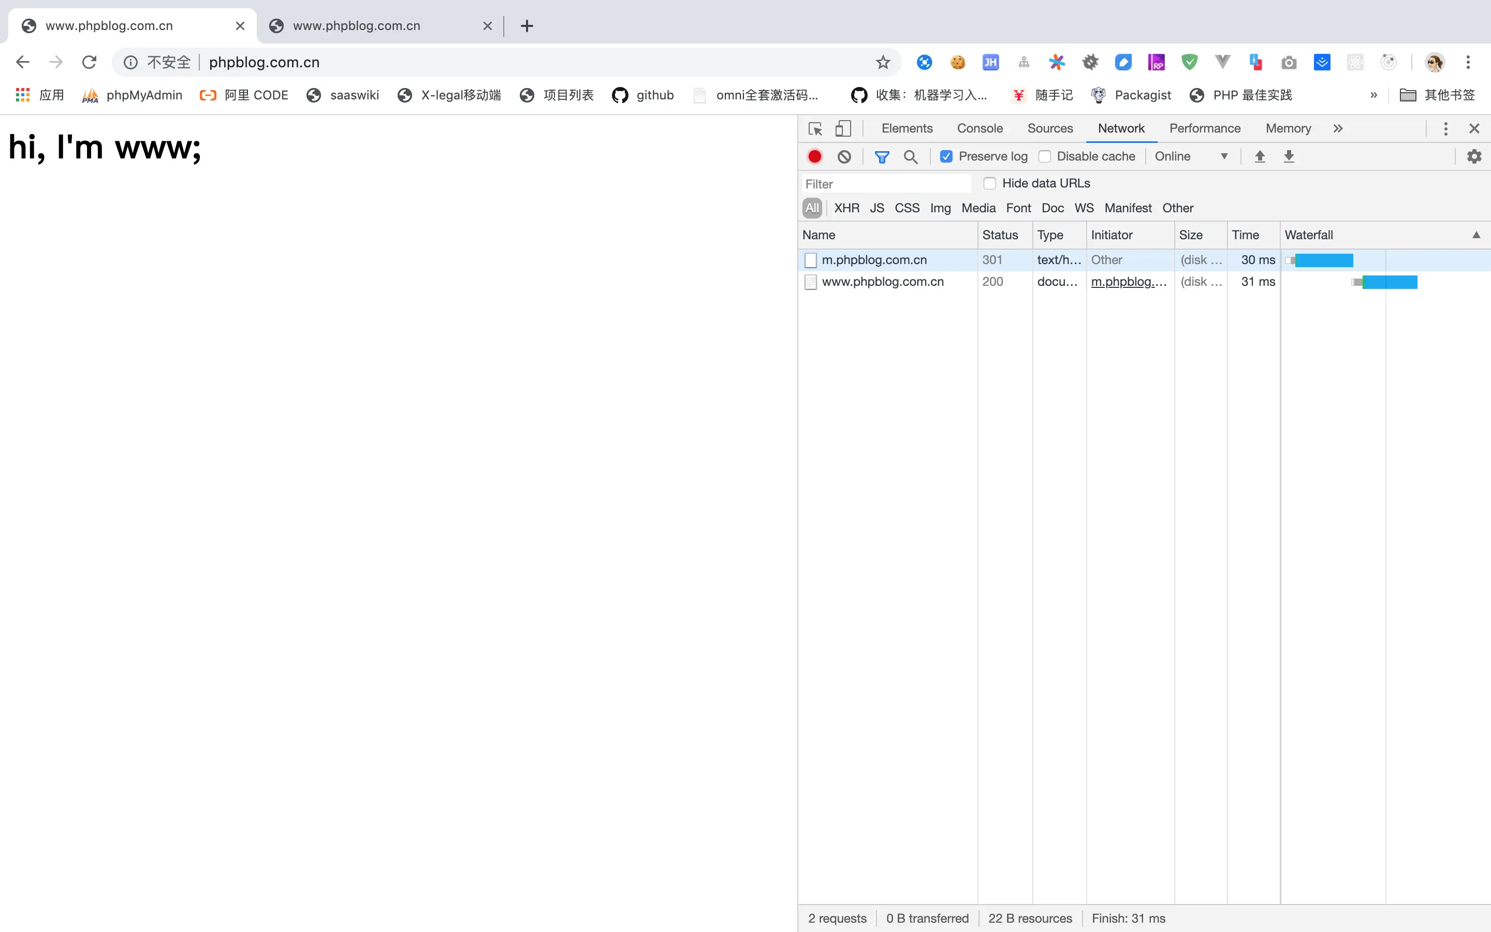Toggle the network filter funnel icon
Screen dimensions: 1491x932
882,156
